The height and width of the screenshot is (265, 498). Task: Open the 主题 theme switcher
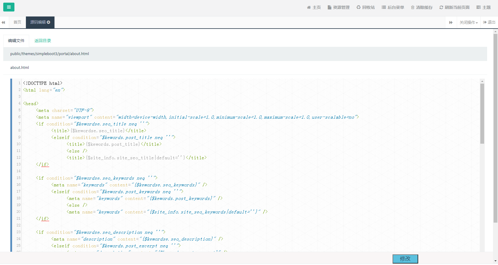tap(484, 7)
